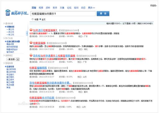159x113 pixels.
Task: Open the 请选择 region dropdown
Action: 13,59
